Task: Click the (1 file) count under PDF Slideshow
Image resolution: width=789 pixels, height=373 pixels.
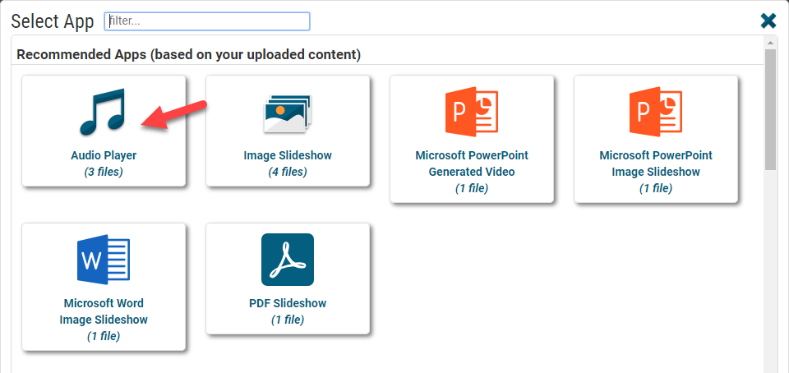Action: point(288,320)
